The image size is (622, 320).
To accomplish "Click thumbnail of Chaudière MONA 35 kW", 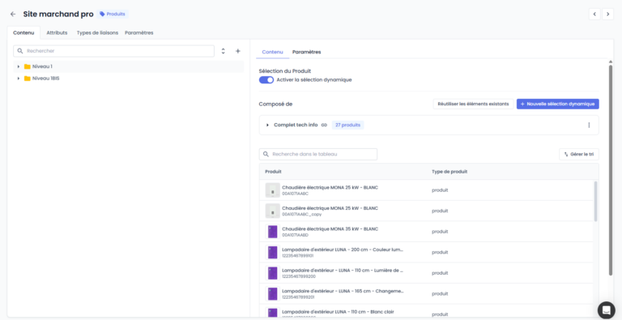I will click(x=272, y=232).
